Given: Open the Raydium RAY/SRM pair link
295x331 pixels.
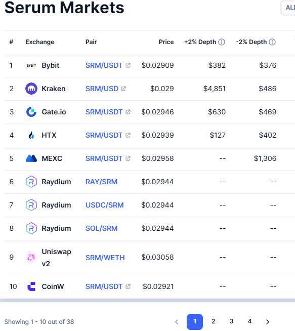Looking at the screenshot, I should 101,182.
